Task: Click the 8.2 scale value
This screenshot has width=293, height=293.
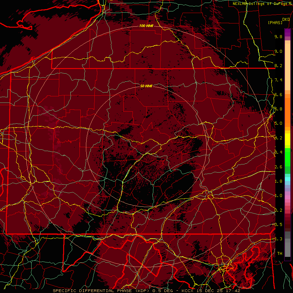Action: 278,65
